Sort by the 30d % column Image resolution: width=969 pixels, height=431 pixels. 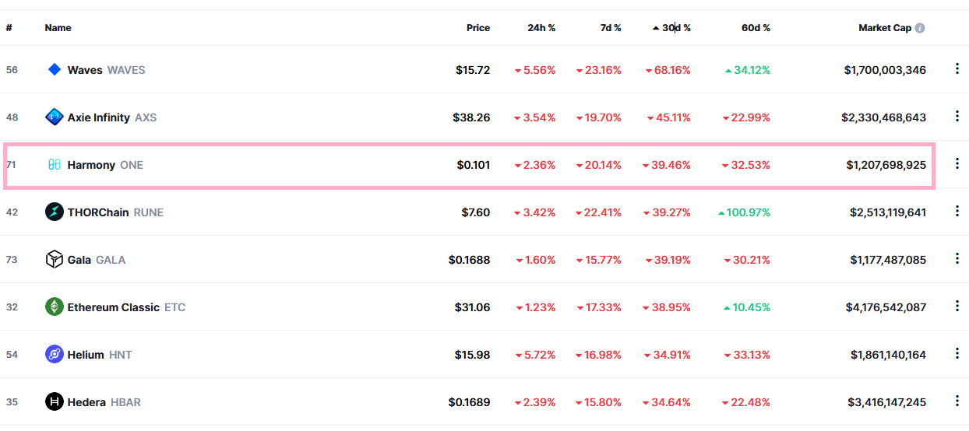(672, 28)
